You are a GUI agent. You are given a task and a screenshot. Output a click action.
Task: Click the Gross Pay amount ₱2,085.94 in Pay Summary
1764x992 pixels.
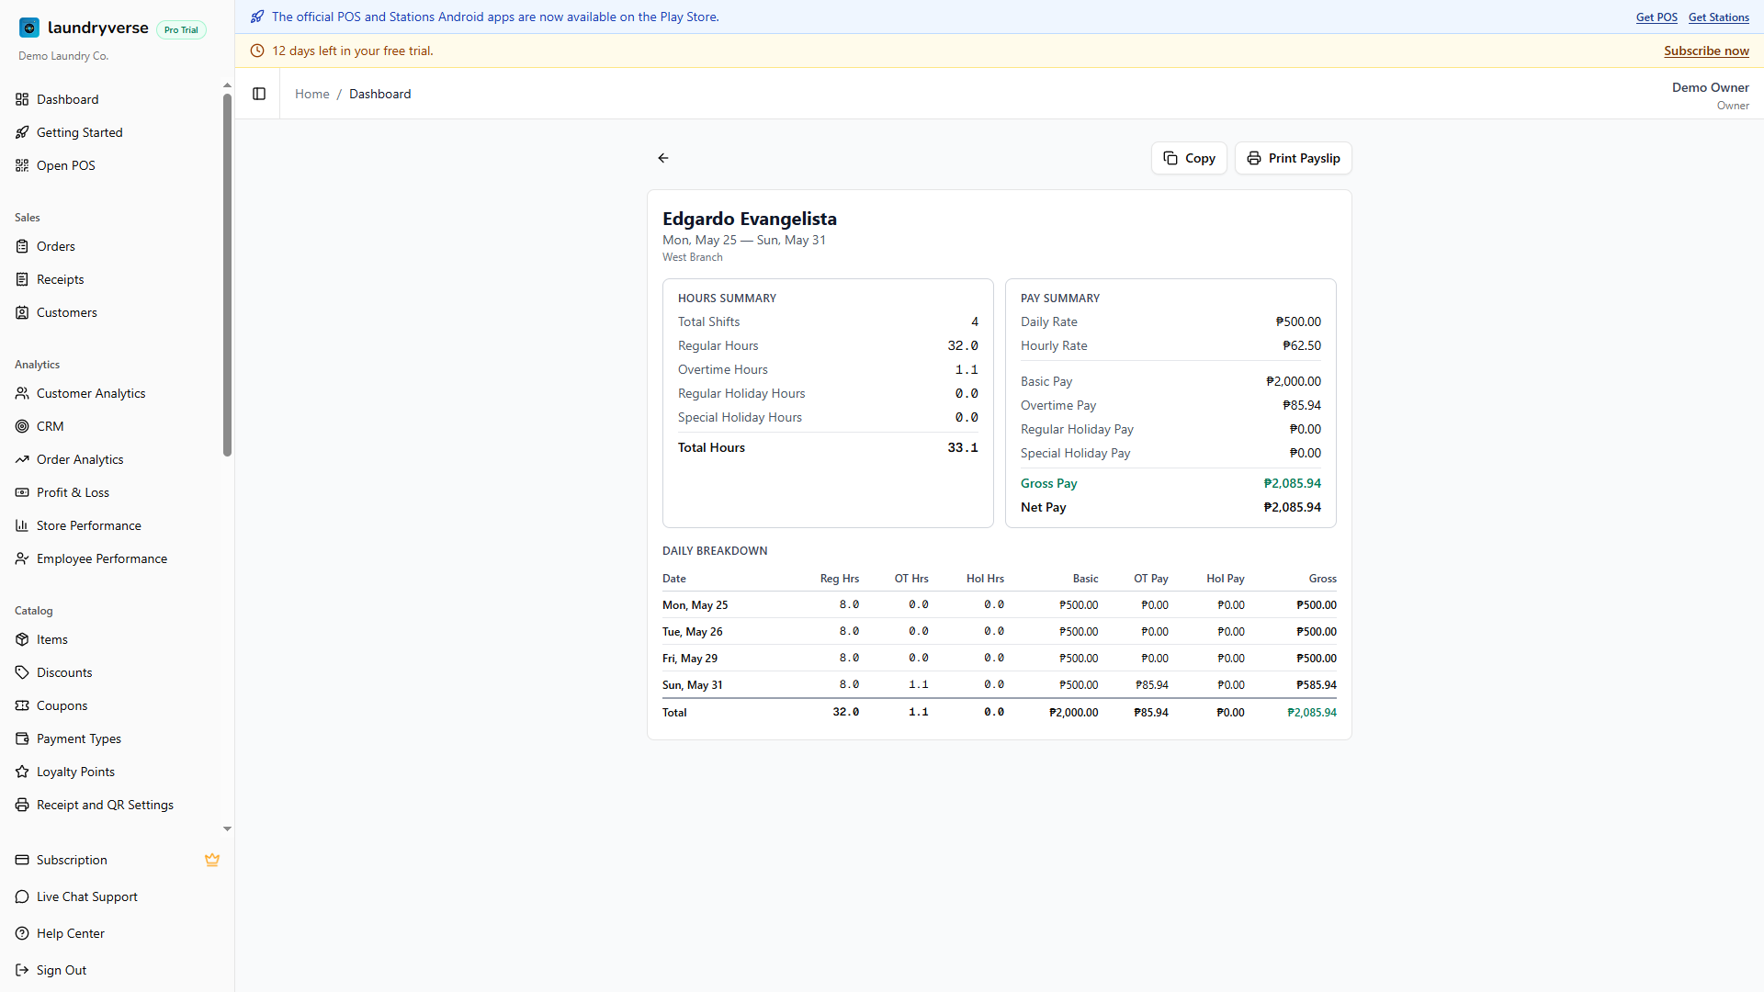coord(1292,483)
